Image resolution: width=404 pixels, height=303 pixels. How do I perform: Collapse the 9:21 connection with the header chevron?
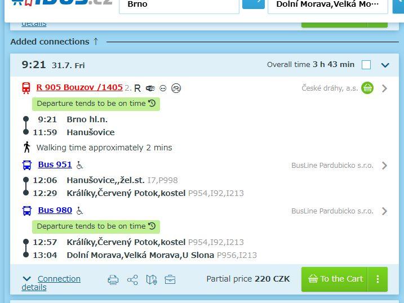[x=385, y=65]
